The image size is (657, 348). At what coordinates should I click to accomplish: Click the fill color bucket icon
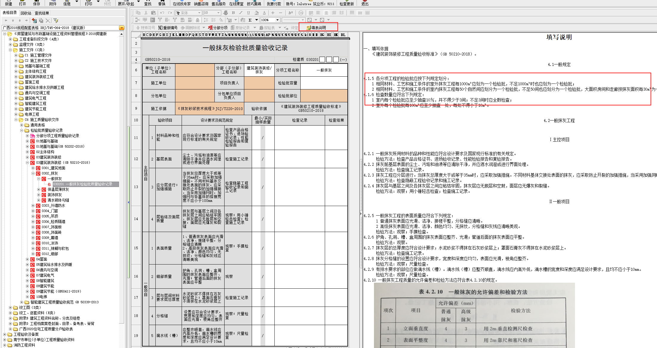256,13
